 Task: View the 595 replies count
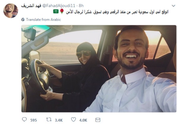click(x=34, y=120)
